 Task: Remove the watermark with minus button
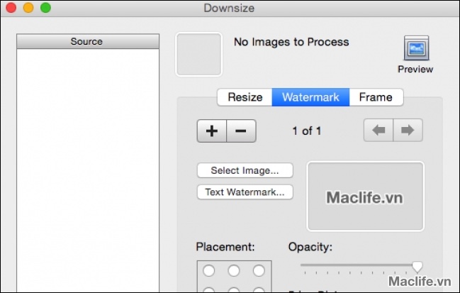[x=241, y=131]
